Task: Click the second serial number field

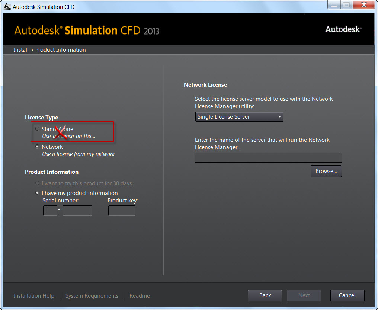Action: click(77, 211)
